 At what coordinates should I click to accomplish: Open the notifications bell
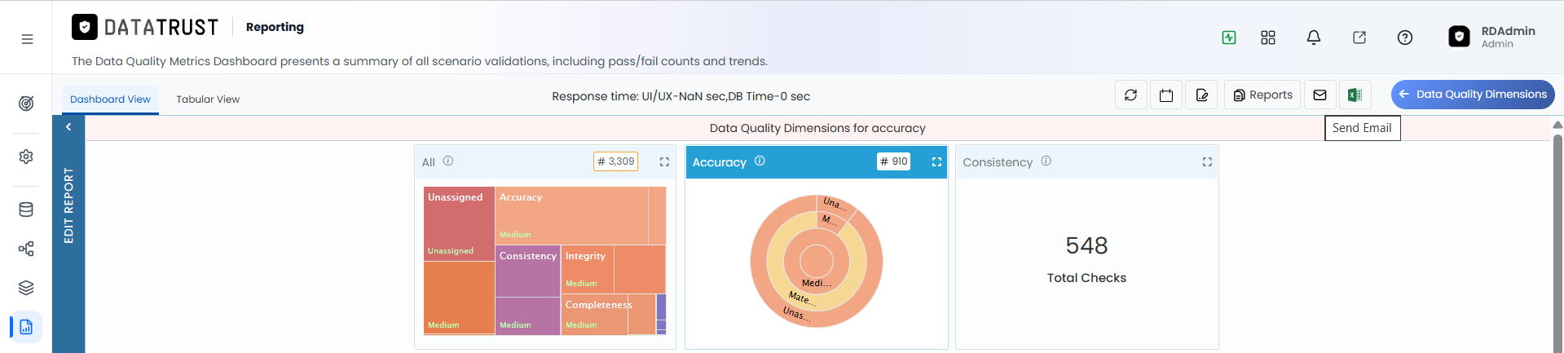[1314, 38]
